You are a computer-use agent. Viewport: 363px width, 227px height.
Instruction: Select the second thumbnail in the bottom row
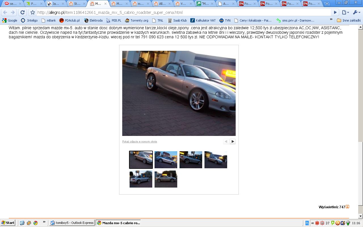pos(166,179)
